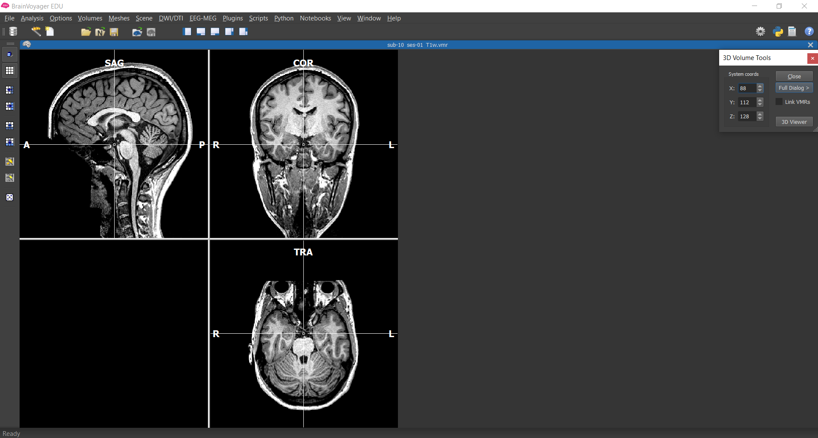Open the DWI/DTI menu
The image size is (818, 438).
[x=171, y=18]
